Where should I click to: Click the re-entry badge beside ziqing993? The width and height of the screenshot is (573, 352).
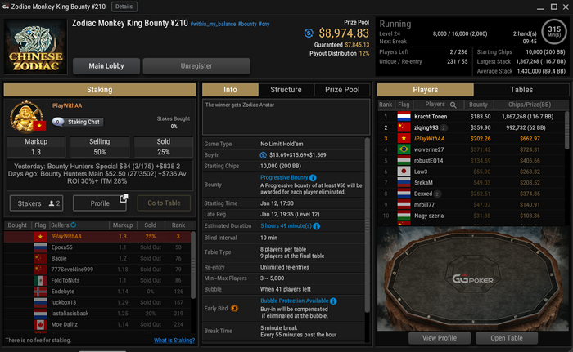444,127
